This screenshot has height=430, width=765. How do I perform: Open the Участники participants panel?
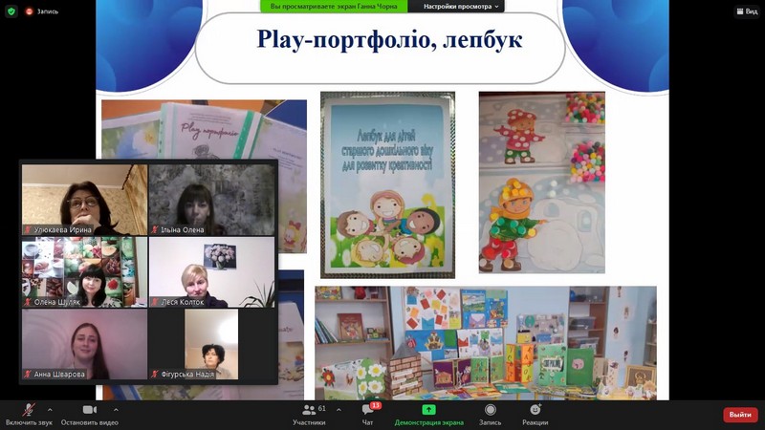click(x=309, y=415)
